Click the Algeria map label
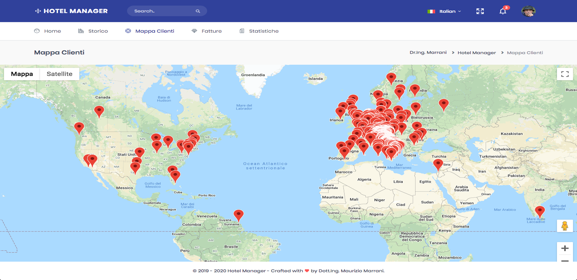Viewport: 577px width, 280px height. point(364,180)
